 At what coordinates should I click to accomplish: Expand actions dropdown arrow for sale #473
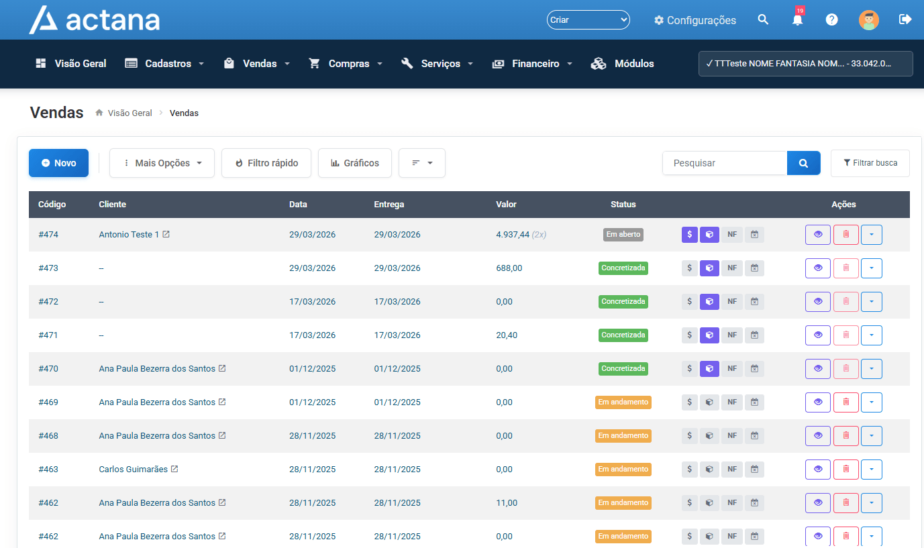click(x=872, y=268)
